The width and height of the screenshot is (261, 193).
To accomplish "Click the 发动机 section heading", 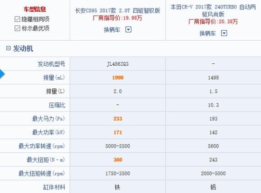I will (x=23, y=48).
